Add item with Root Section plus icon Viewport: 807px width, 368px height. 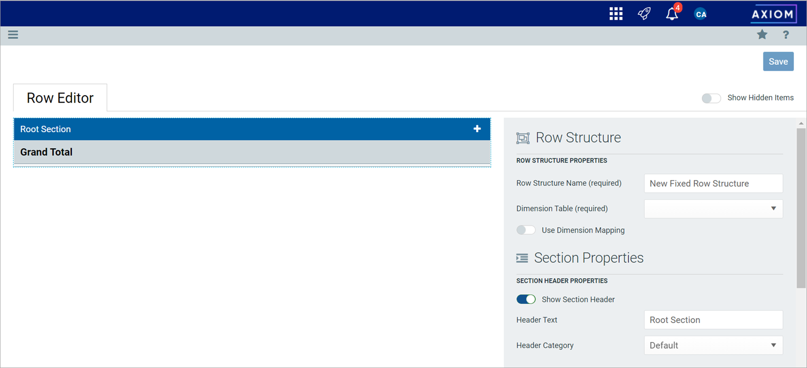(x=477, y=129)
